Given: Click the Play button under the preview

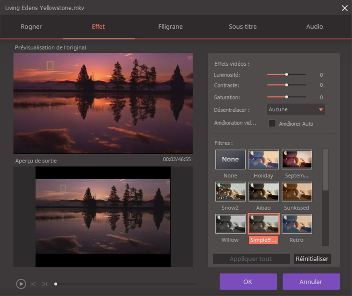Looking at the screenshot, I should [21, 284].
